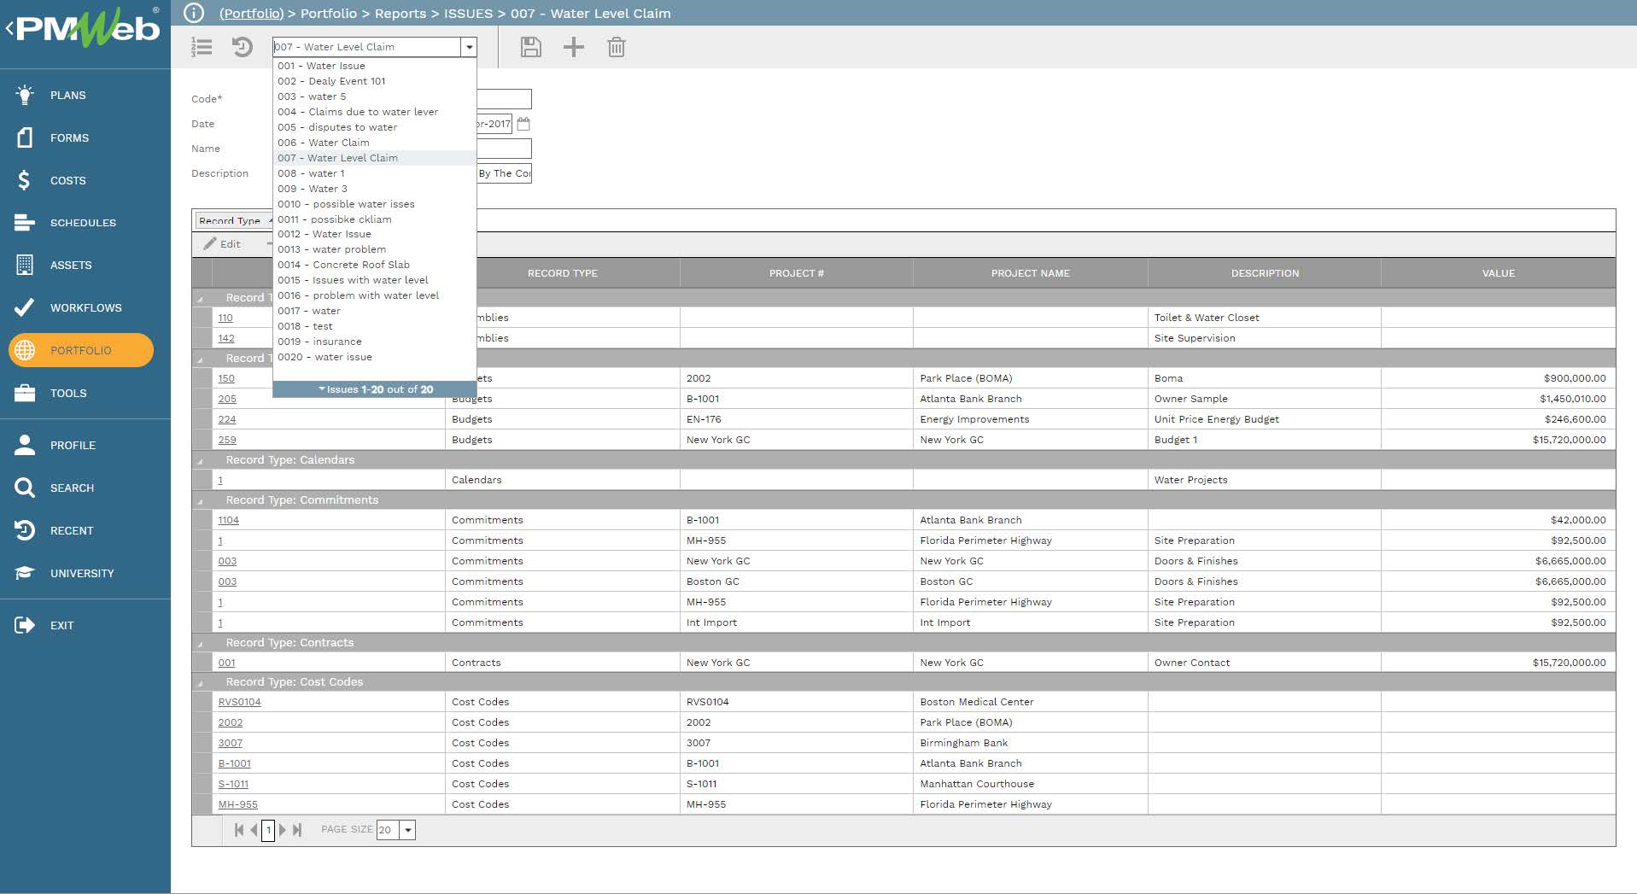Open COSTS in the left navigation
Viewport: 1637px width, 894px height.
(x=67, y=180)
